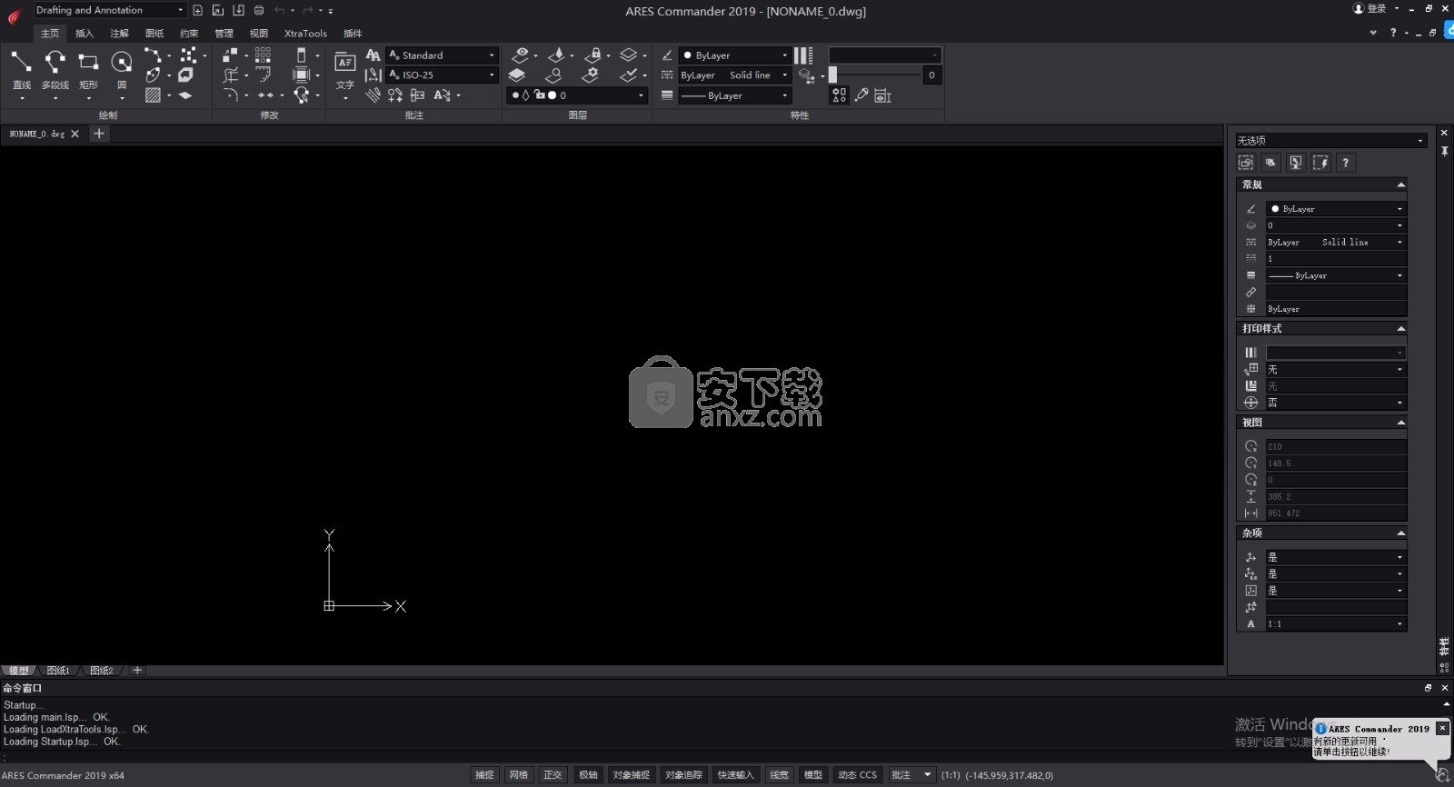This screenshot has width=1454, height=787.
Task: Switch to the 注解 (Annotate) ribbon tab
Action: click(x=120, y=34)
